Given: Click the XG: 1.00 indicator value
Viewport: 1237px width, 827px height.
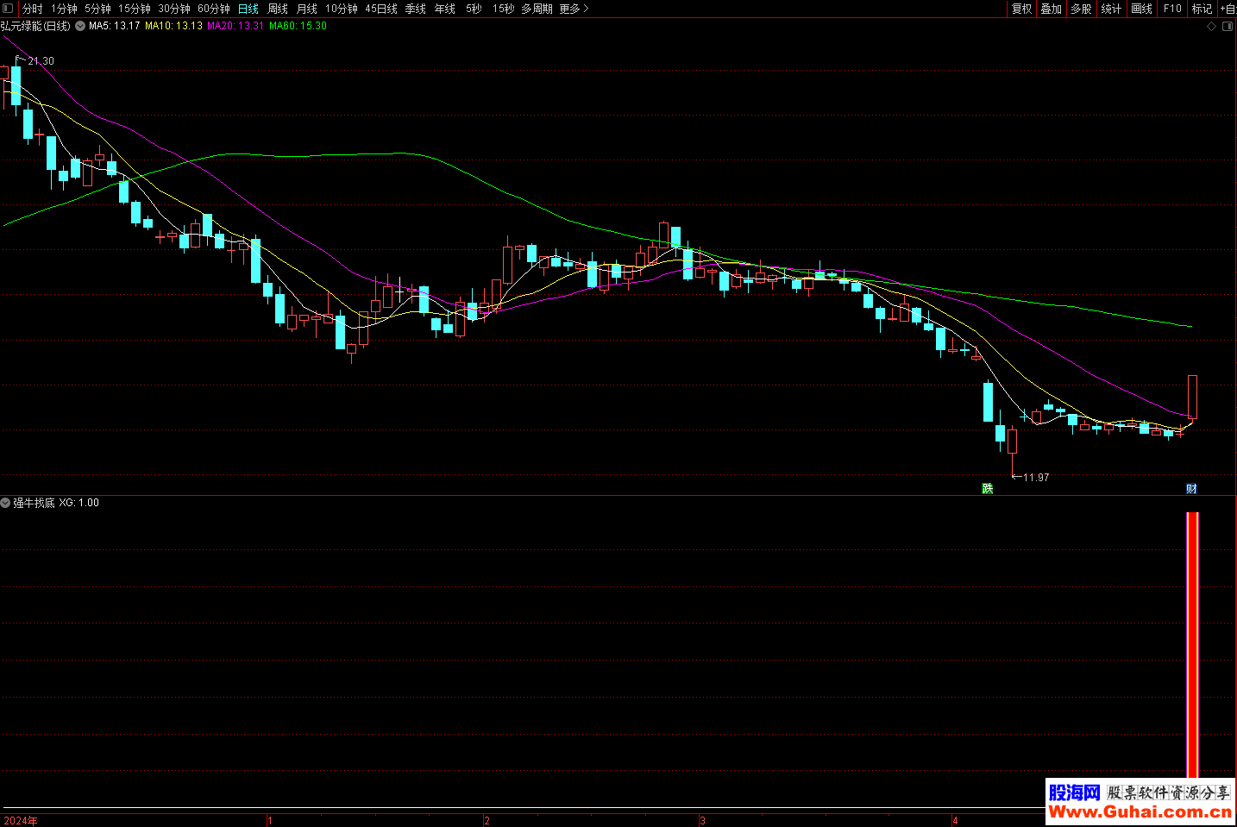Looking at the screenshot, I should (x=78, y=503).
